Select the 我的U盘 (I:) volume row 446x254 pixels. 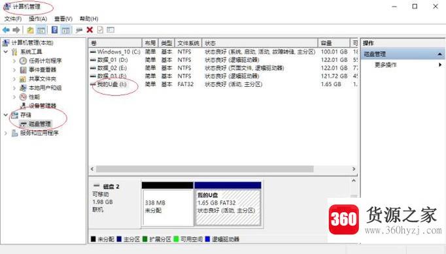[223, 84]
